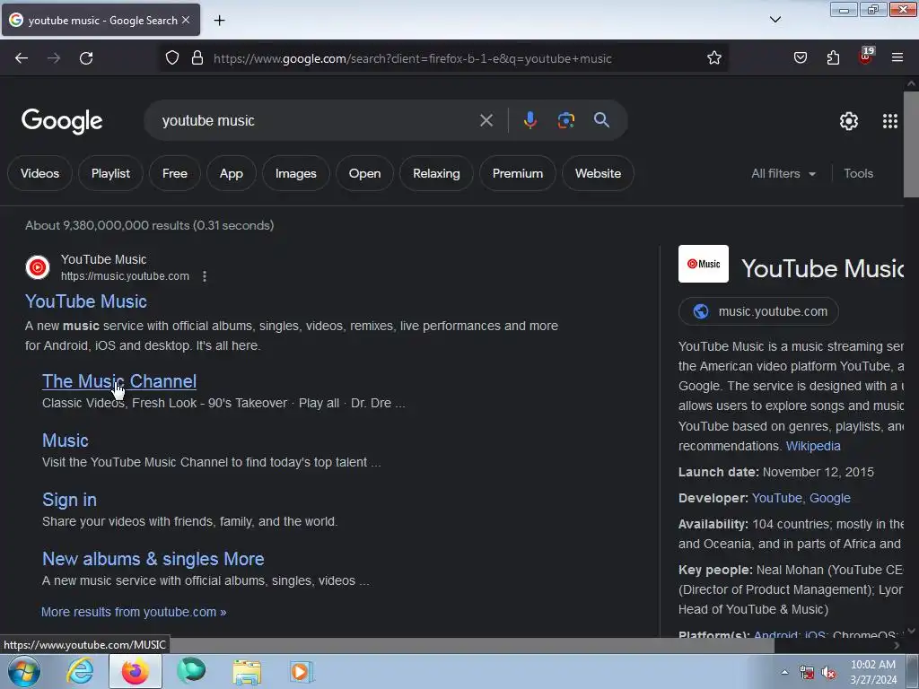Image resolution: width=919 pixels, height=689 pixels.
Task: Select the Open filter chip
Action: [364, 173]
